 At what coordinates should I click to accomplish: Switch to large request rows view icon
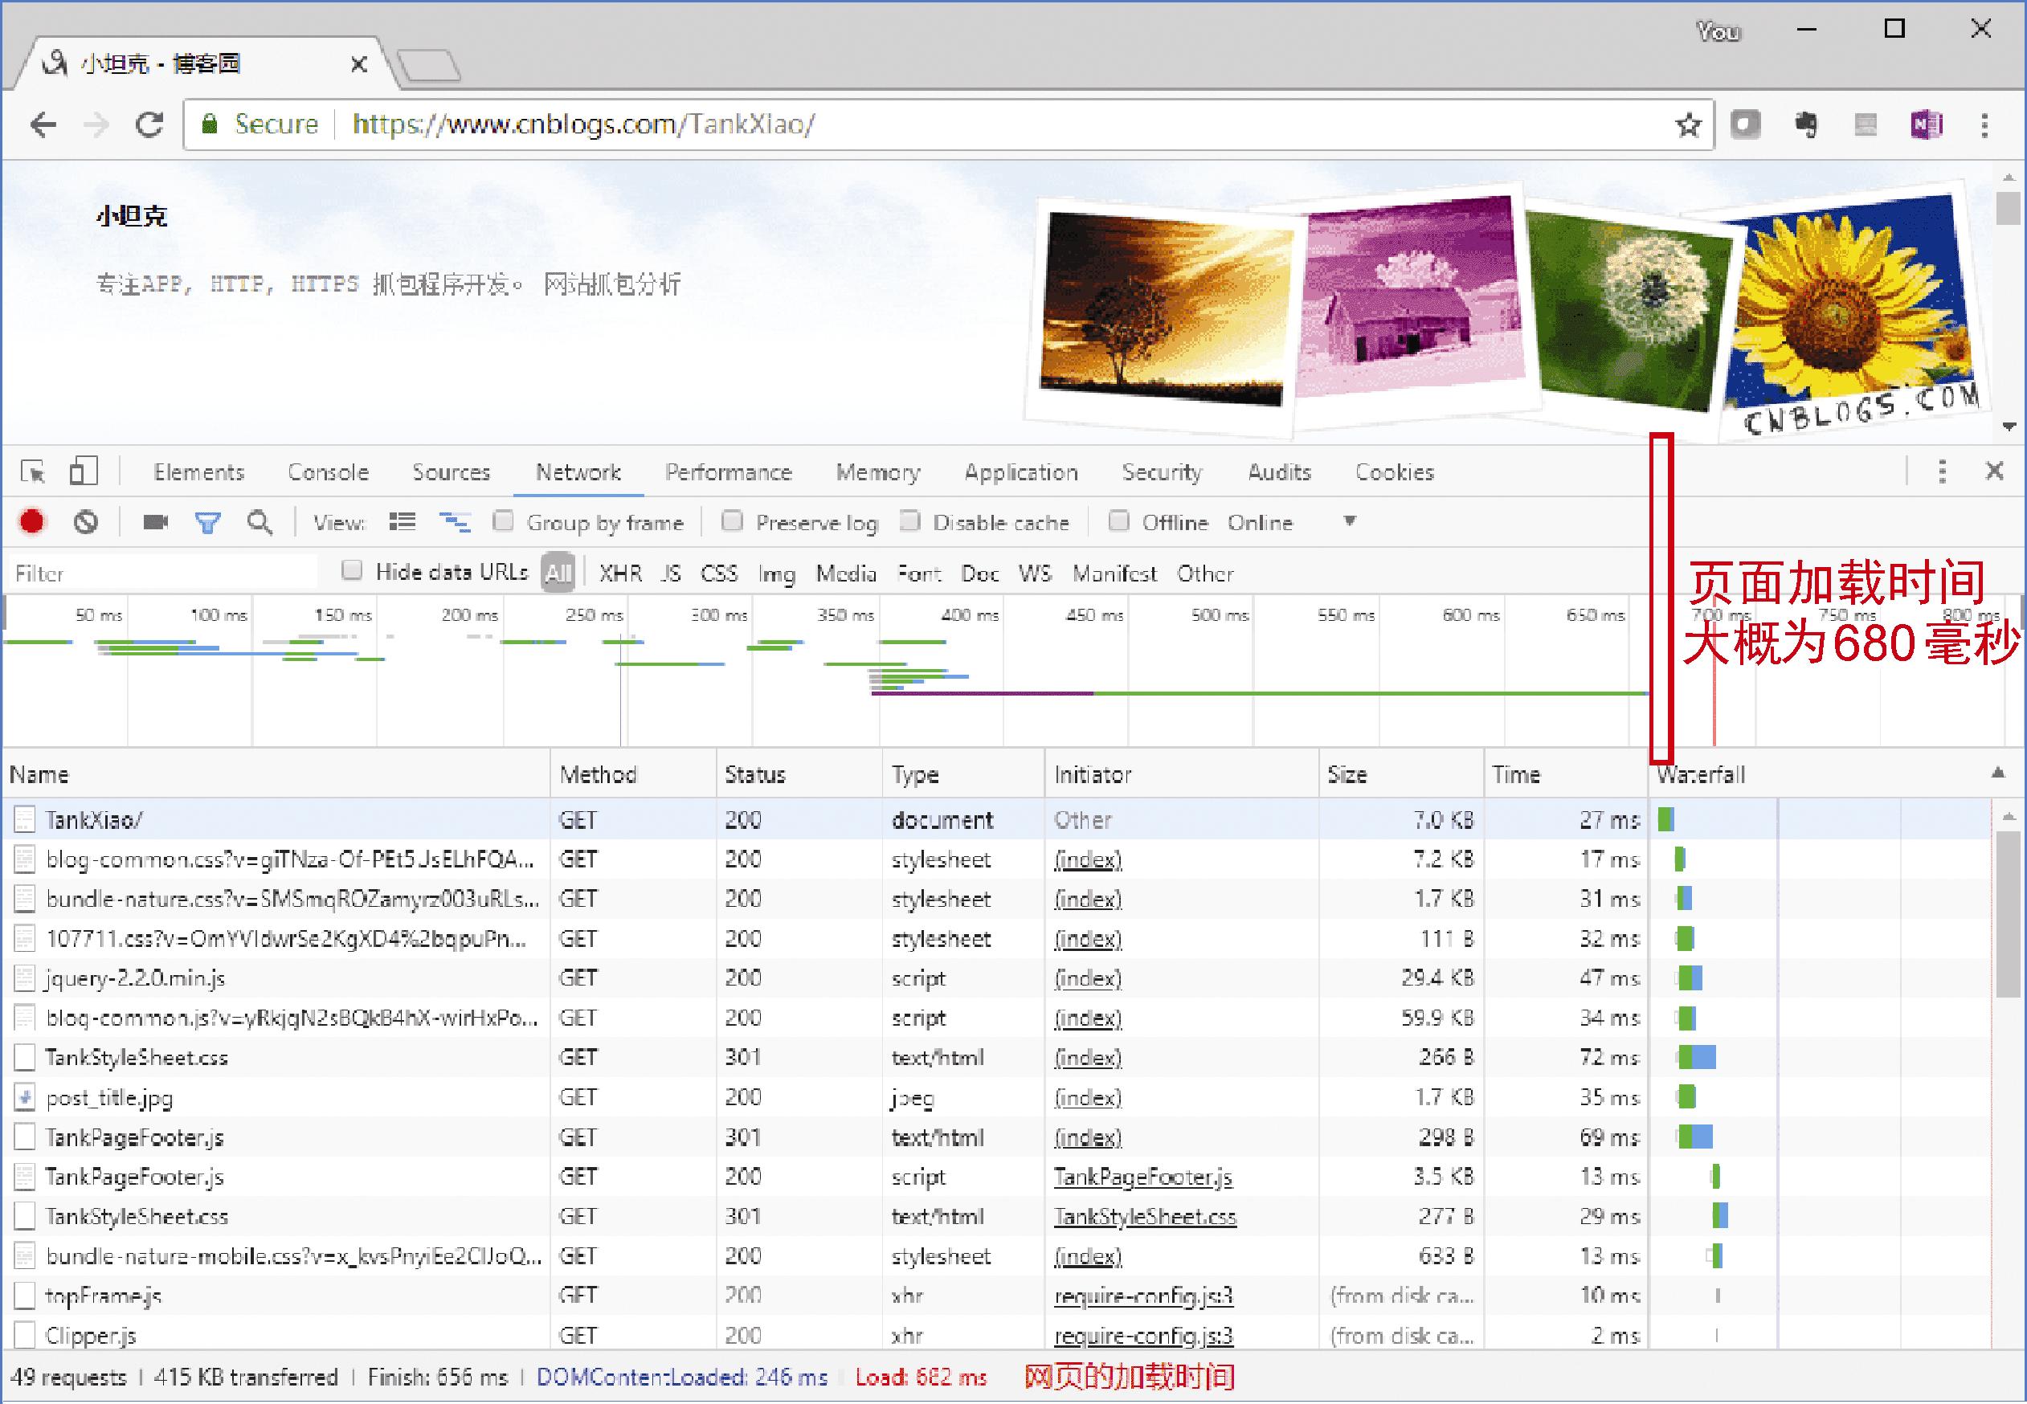click(402, 520)
